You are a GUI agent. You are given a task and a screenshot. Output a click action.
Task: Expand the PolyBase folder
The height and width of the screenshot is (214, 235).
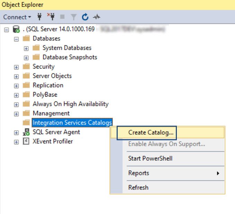tap(16, 95)
